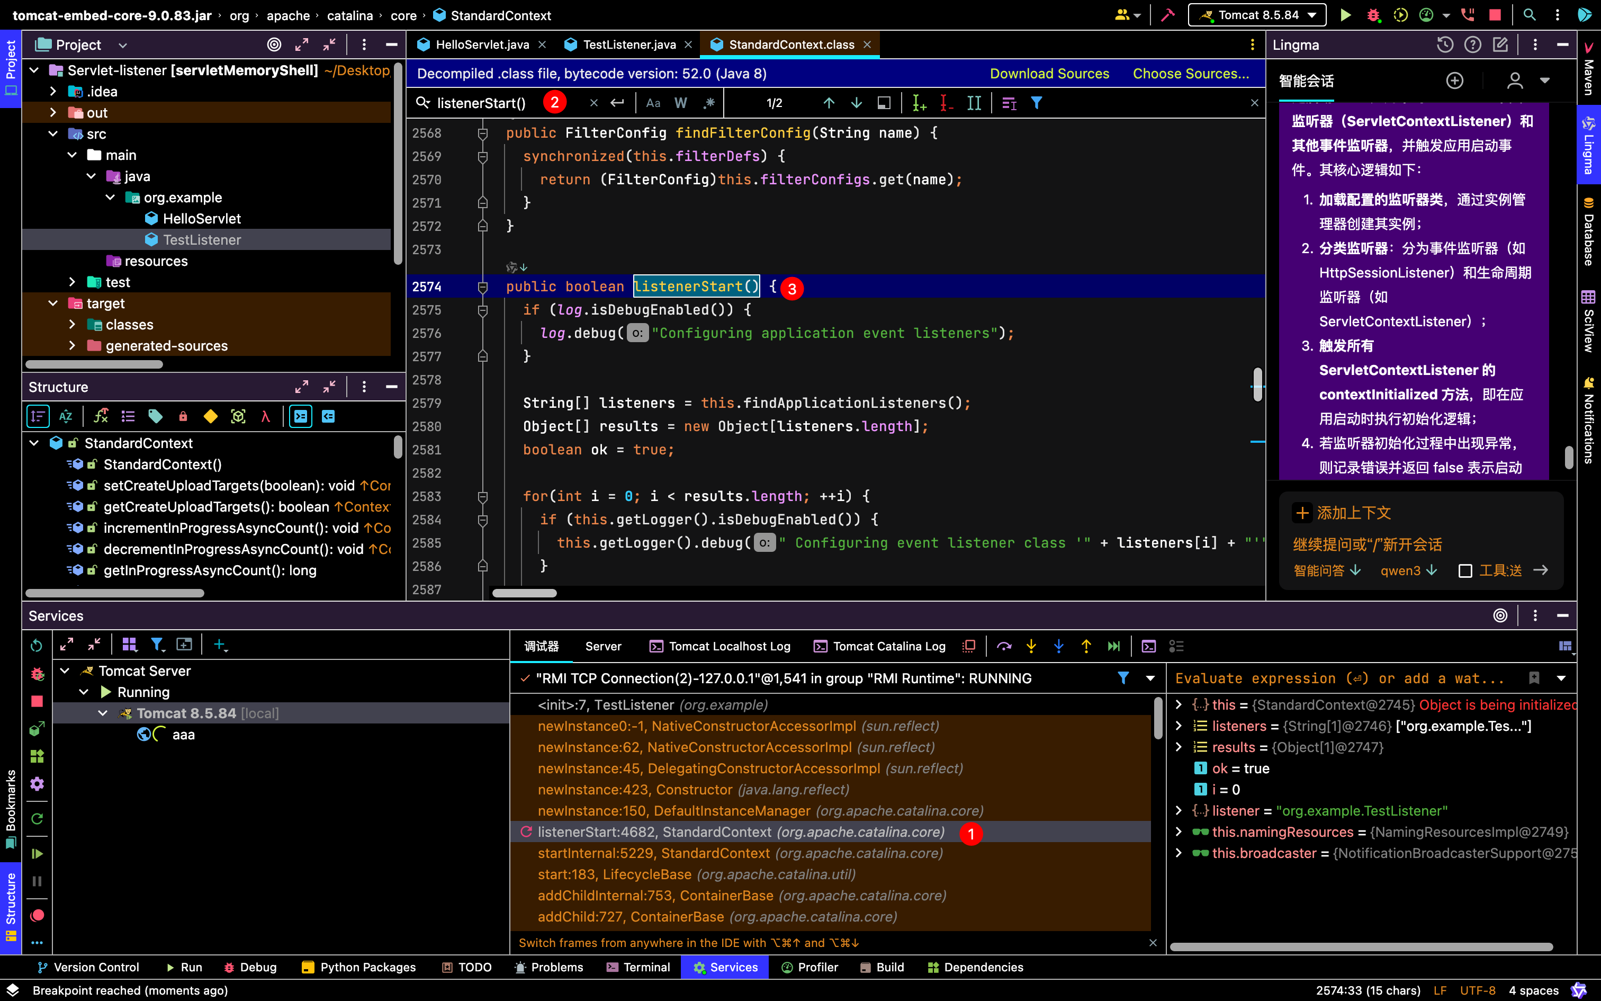Jump to next search occurrence

856,103
